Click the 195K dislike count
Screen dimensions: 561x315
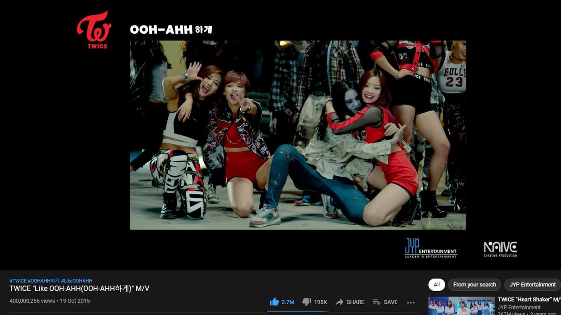click(x=320, y=302)
